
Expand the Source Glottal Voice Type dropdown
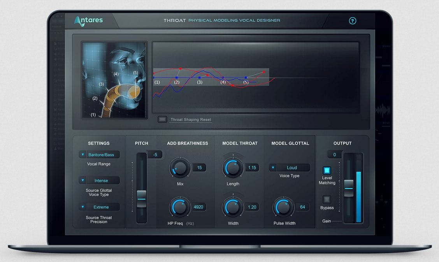[99, 181]
